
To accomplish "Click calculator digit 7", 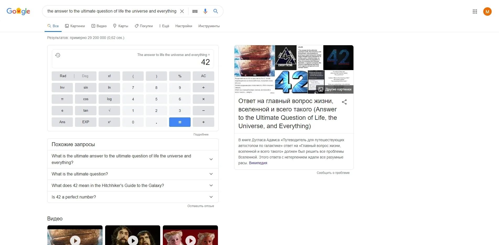I will pyautogui.click(x=133, y=88).
